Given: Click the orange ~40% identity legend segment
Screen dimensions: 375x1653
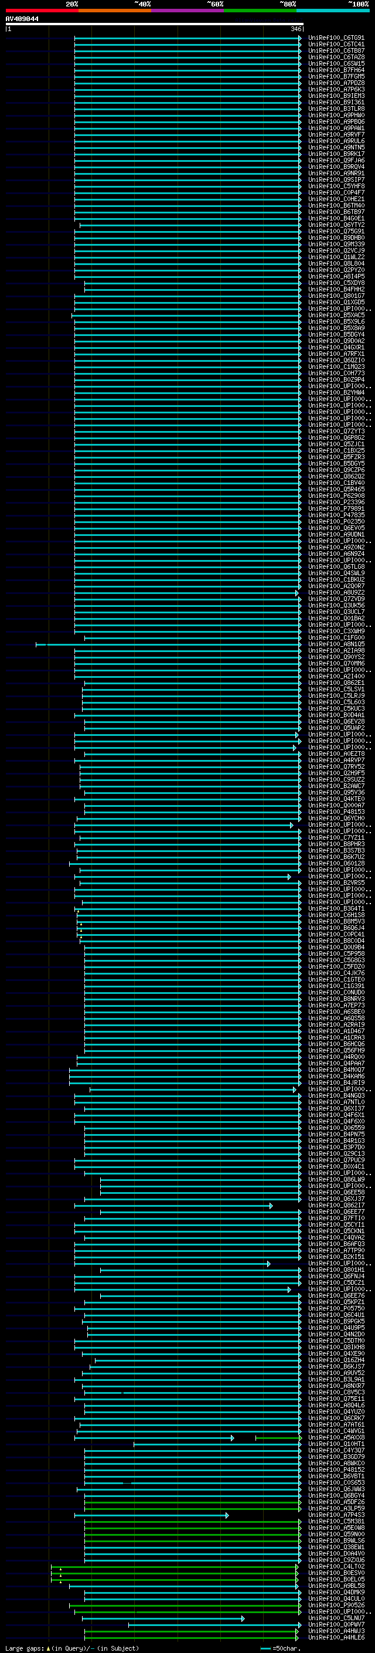Looking at the screenshot, I should click(115, 11).
